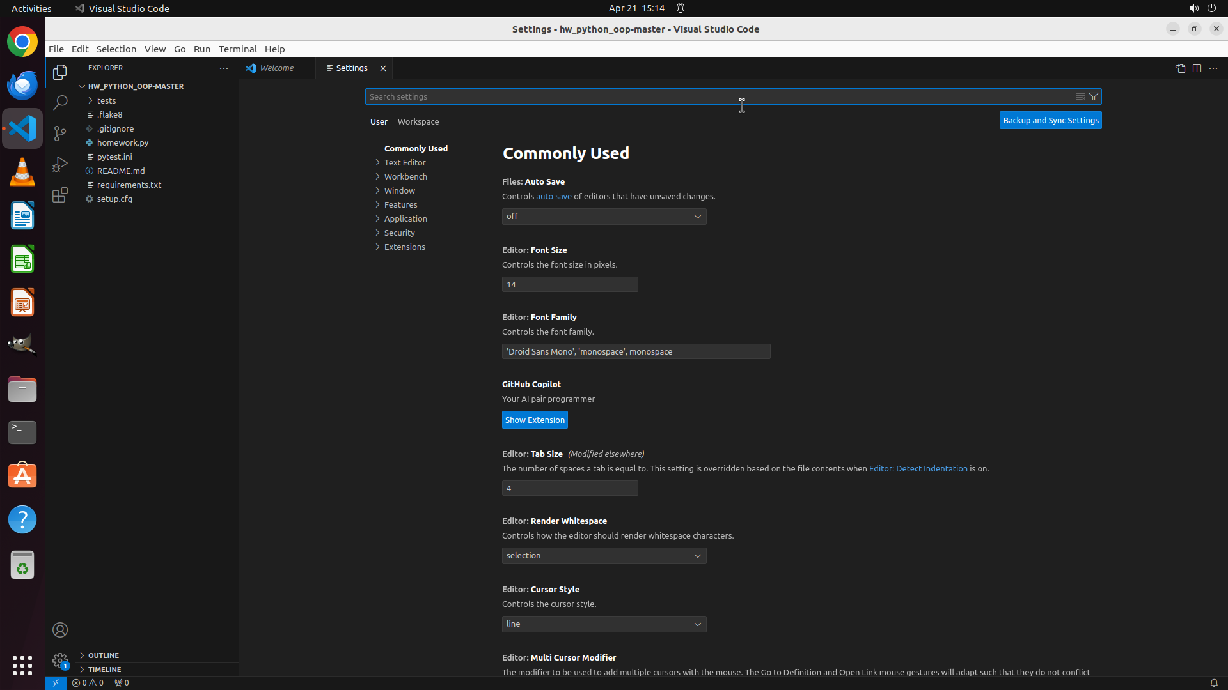Click the Split Editor Right icon
Screen dimensions: 1228x690
point(1197,68)
